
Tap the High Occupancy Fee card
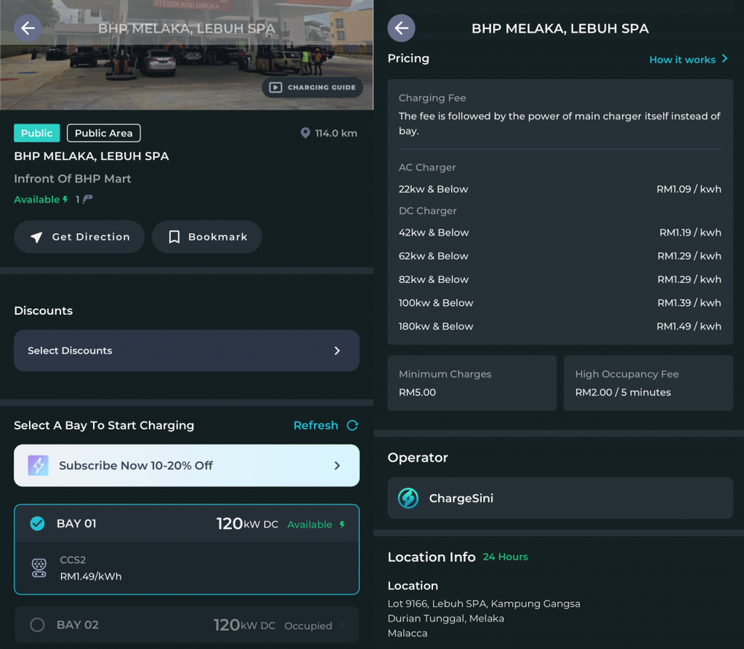[x=648, y=383]
